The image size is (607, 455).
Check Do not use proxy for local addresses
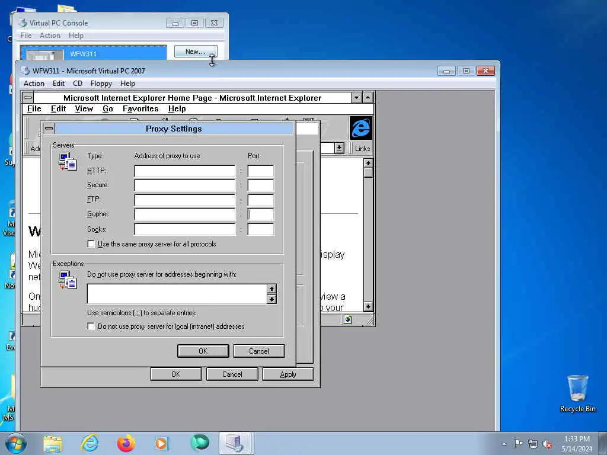(91, 326)
